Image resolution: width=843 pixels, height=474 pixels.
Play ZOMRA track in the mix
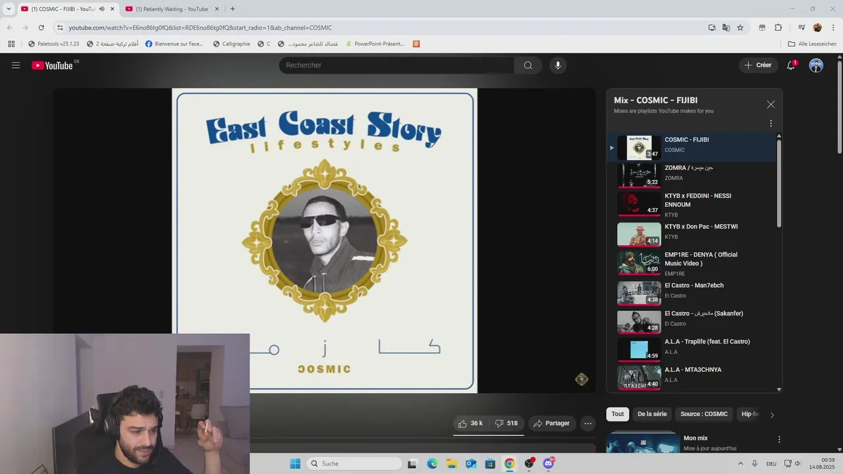pyautogui.click(x=692, y=174)
